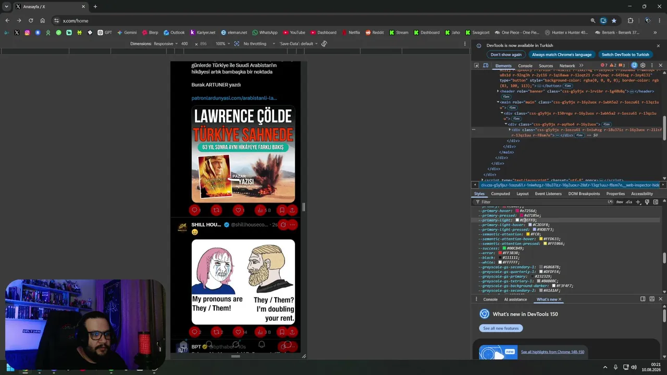
Task: Open the Save-Data default dropdown
Action: click(x=298, y=44)
